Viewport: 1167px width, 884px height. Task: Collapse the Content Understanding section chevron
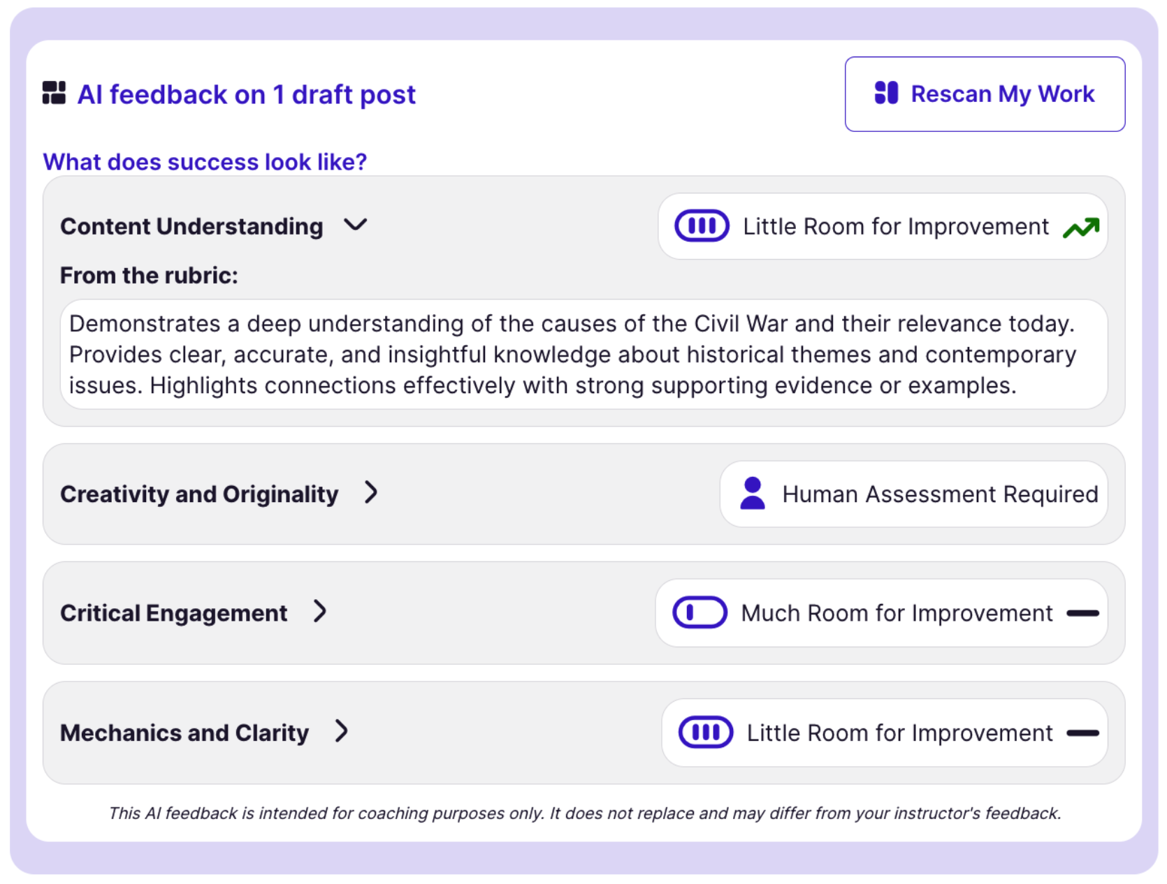(x=355, y=225)
